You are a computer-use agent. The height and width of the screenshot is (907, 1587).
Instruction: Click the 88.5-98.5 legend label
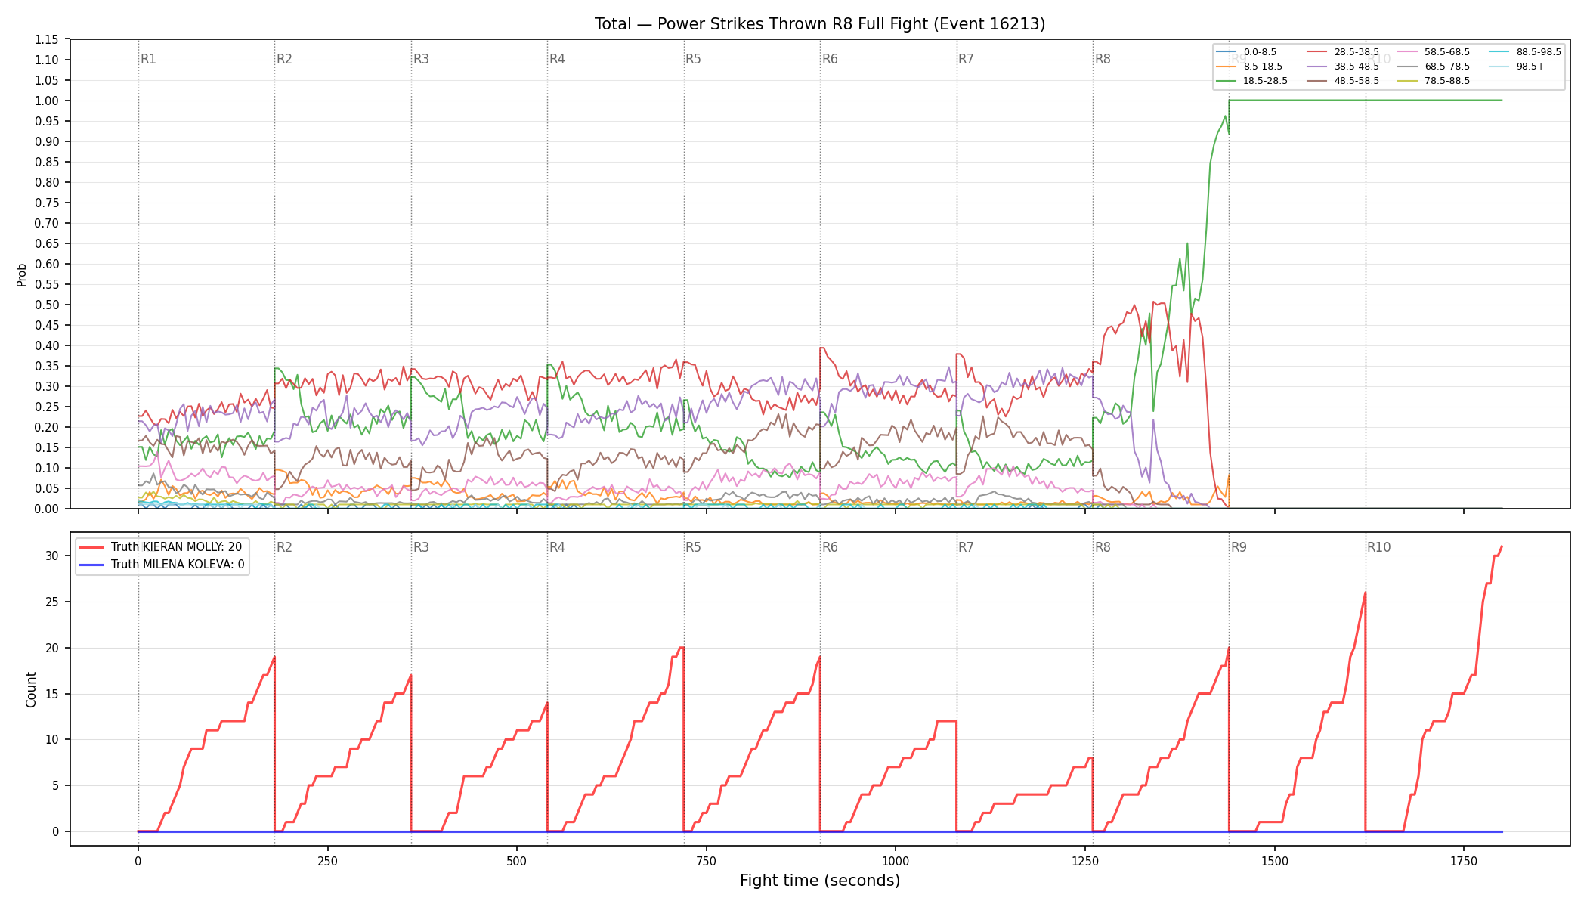click(1539, 52)
